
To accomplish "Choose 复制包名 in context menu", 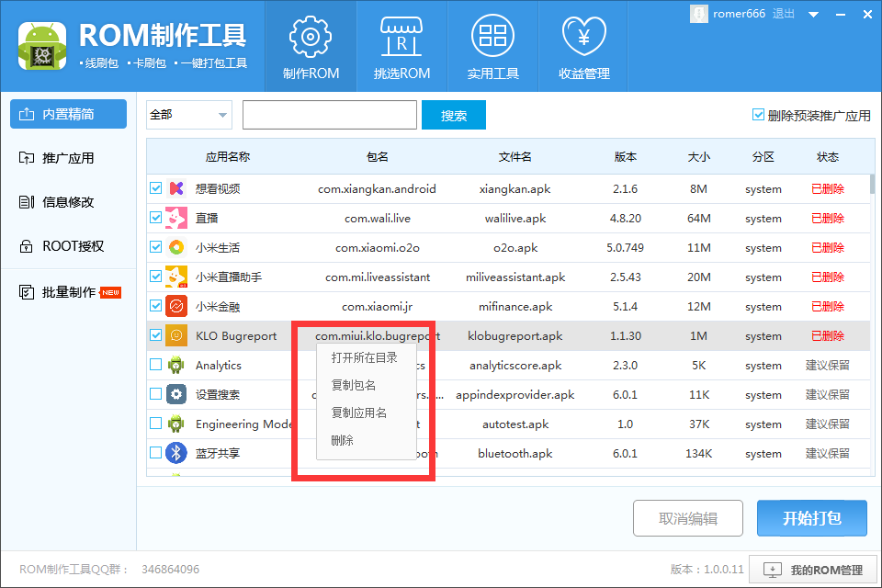I will tap(354, 385).
